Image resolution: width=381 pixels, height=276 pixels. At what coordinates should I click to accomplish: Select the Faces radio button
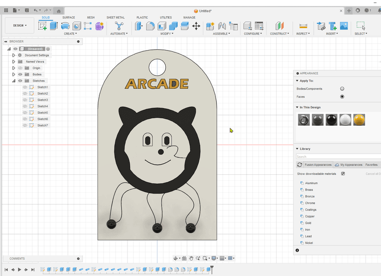point(342,97)
